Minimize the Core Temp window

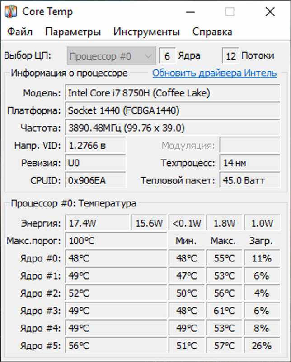[190, 12]
